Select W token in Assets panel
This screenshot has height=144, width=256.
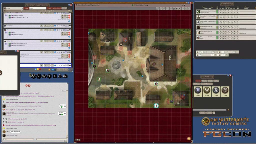[x=207, y=91]
